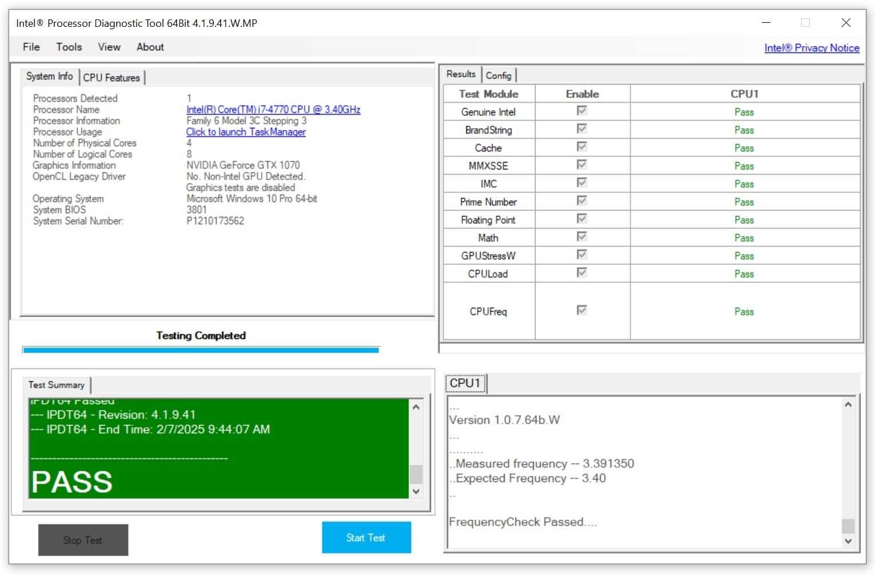The width and height of the screenshot is (875, 575).
Task: Click the Measured frequency line in CPU1 log
Action: [x=542, y=464]
